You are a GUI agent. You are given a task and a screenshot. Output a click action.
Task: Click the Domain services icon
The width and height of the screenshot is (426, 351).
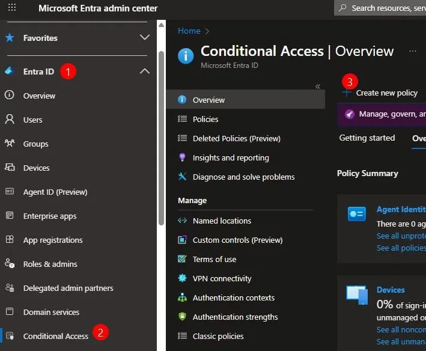10,311
